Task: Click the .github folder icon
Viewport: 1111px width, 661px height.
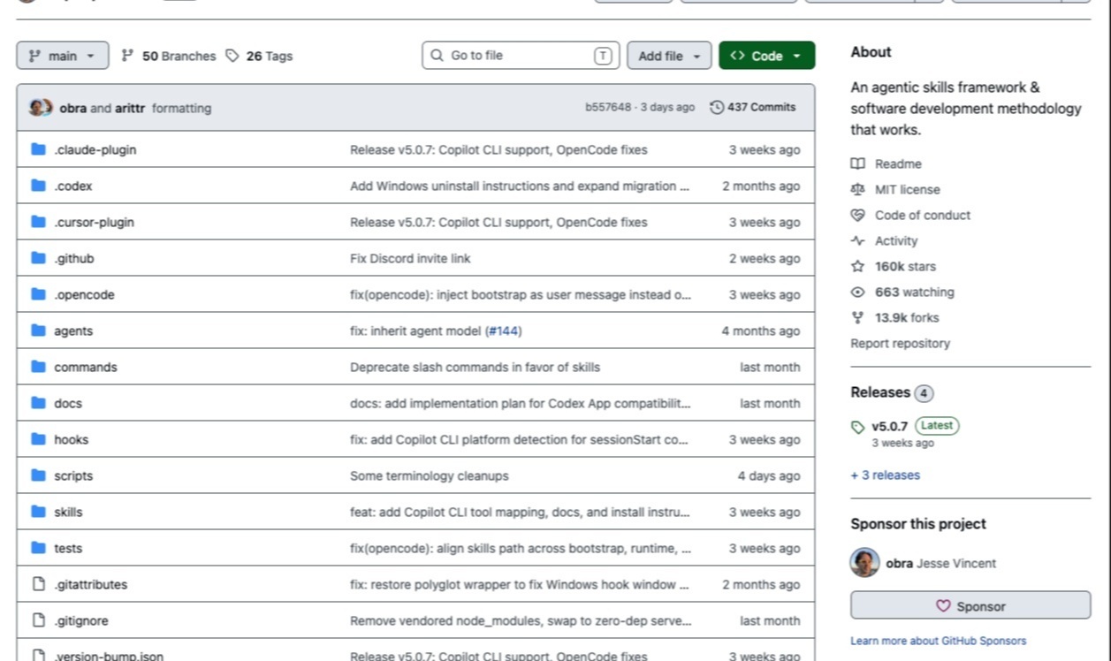Action: click(x=38, y=258)
